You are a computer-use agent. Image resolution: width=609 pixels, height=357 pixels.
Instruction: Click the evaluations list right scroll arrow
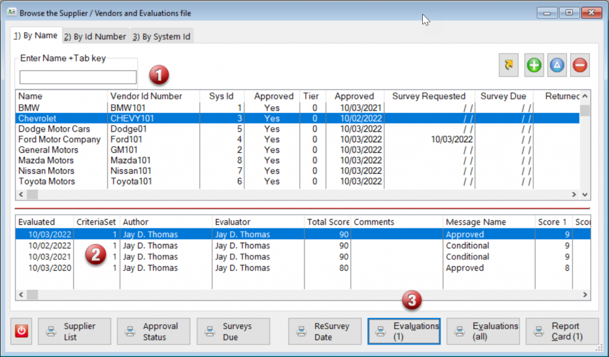[585, 295]
